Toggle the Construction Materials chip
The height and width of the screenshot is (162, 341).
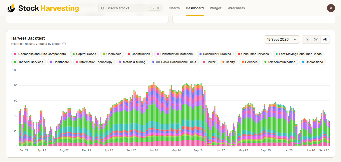(x=174, y=54)
